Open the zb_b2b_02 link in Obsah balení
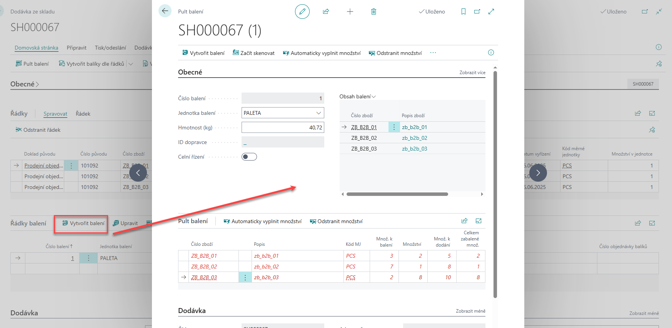 coord(414,138)
